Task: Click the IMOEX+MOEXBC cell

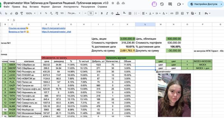Action: [x=203, y=61]
